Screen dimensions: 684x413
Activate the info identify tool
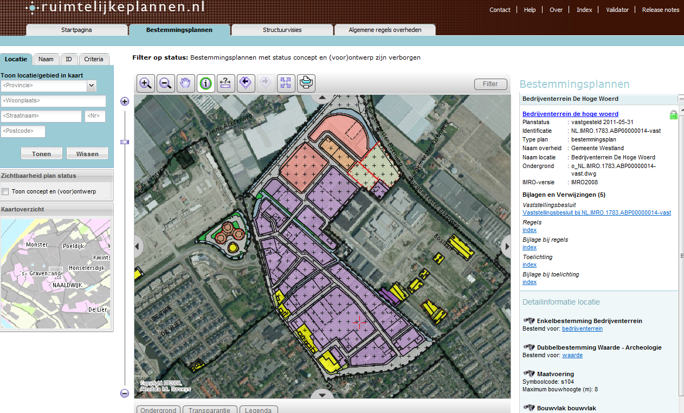[x=205, y=83]
